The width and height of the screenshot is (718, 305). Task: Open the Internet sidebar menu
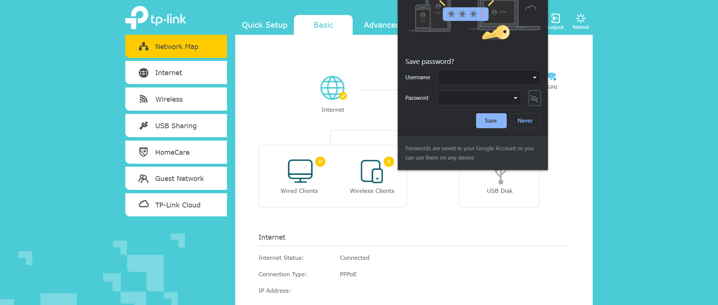[176, 73]
